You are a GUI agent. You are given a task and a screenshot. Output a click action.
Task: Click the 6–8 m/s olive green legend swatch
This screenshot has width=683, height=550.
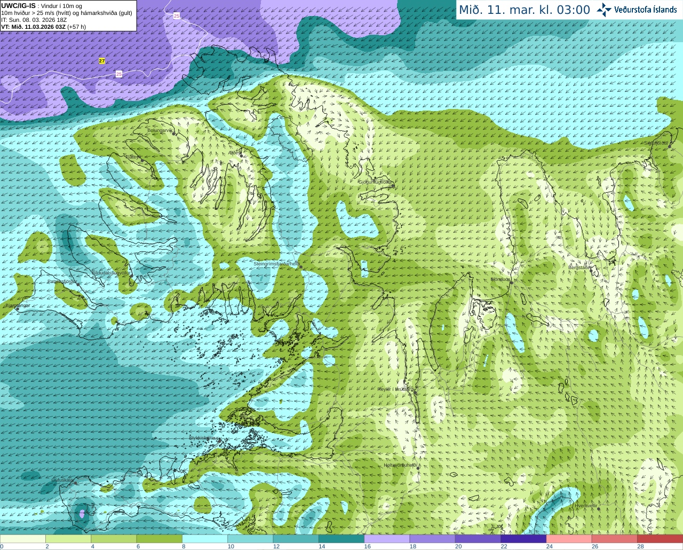160,539
